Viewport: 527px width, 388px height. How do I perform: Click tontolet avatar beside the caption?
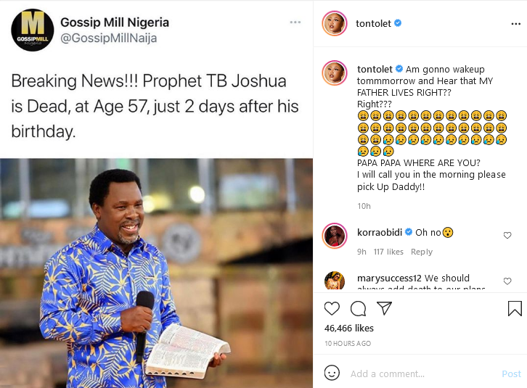click(x=335, y=73)
